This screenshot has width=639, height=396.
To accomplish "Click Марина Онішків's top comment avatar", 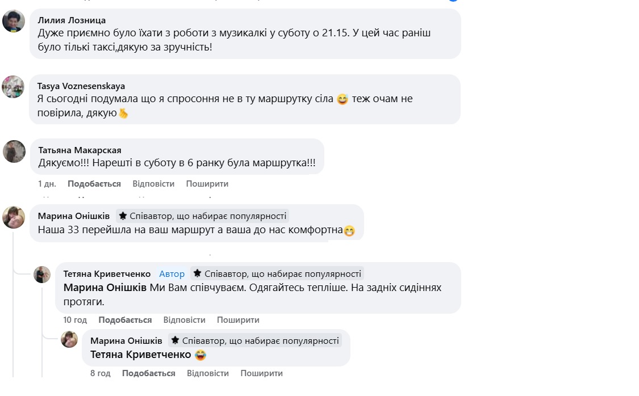I will point(14,217).
